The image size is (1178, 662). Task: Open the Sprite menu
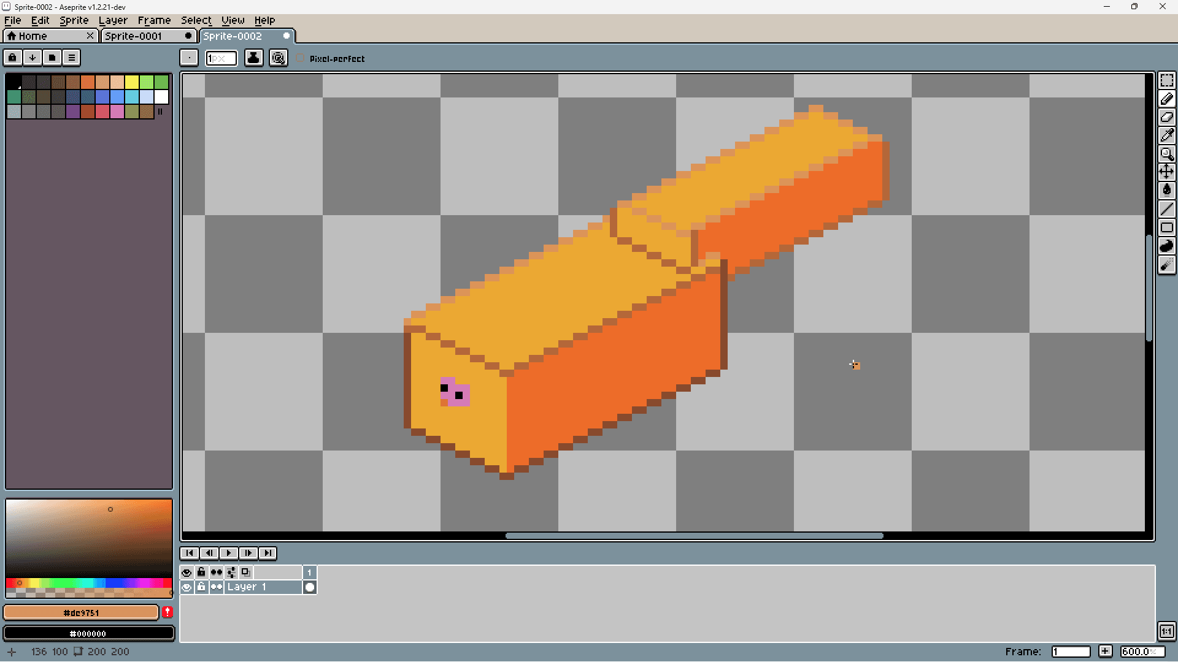(x=74, y=20)
